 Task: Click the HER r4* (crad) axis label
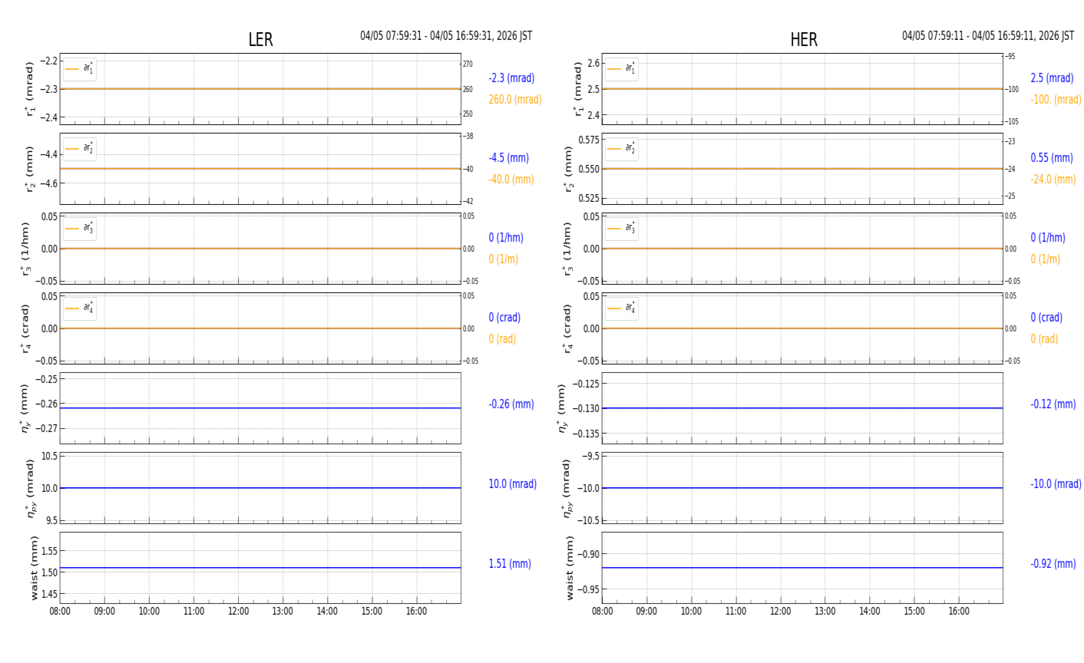coord(568,328)
